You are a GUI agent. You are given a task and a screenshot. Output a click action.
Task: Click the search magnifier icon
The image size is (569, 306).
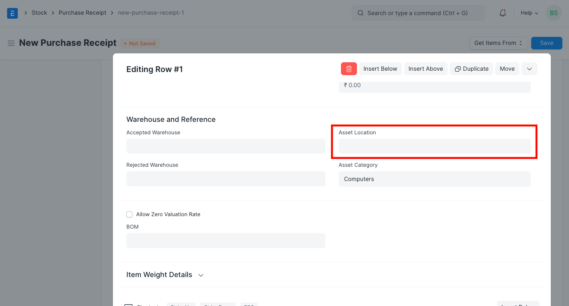[x=361, y=13]
